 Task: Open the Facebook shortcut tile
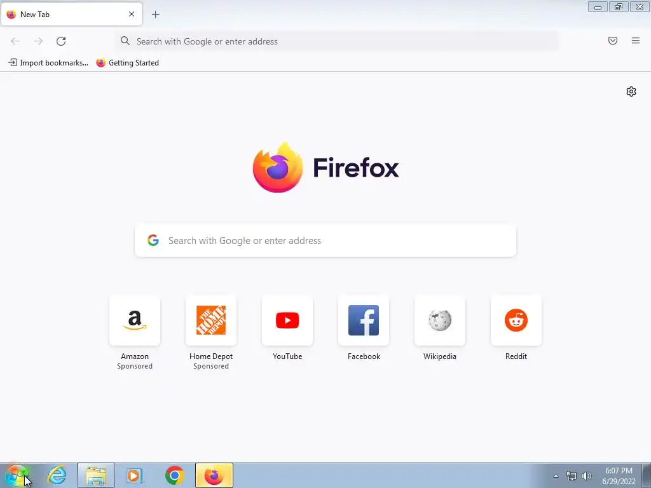364,320
